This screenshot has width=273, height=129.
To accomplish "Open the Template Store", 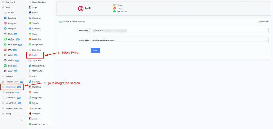I will 13,82.
